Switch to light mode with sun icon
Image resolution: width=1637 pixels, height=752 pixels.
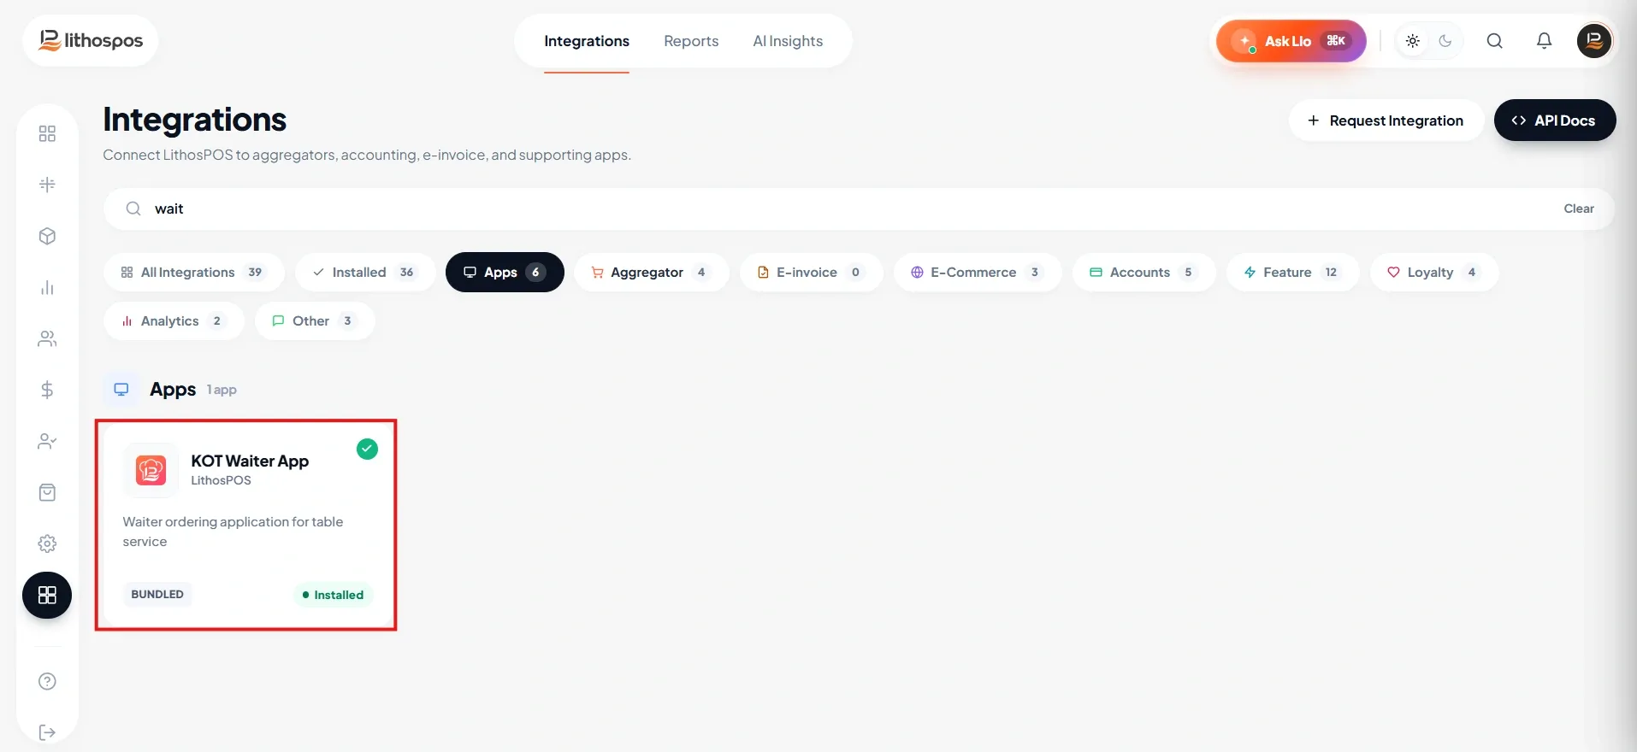point(1412,41)
